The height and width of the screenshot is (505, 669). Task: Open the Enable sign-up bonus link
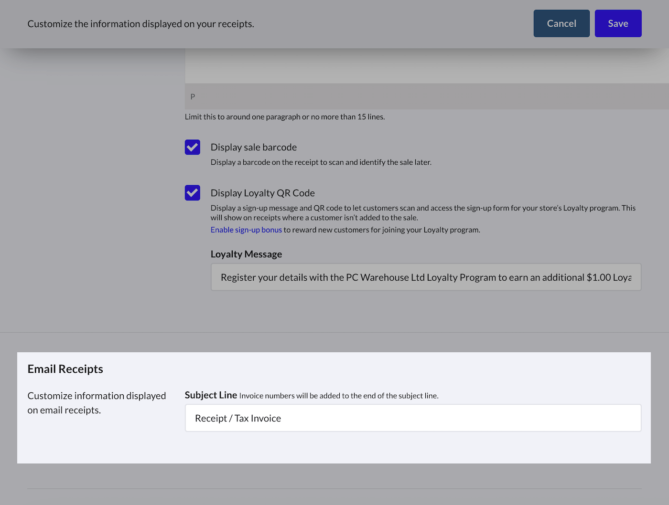tap(246, 230)
